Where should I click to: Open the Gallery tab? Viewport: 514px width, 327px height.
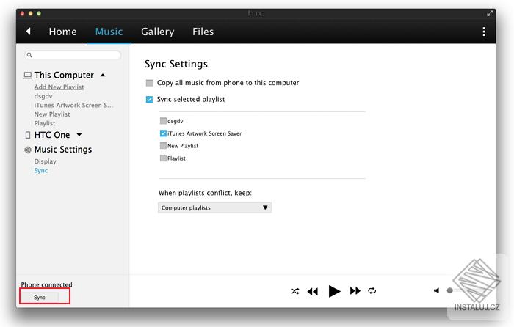pyautogui.click(x=157, y=32)
